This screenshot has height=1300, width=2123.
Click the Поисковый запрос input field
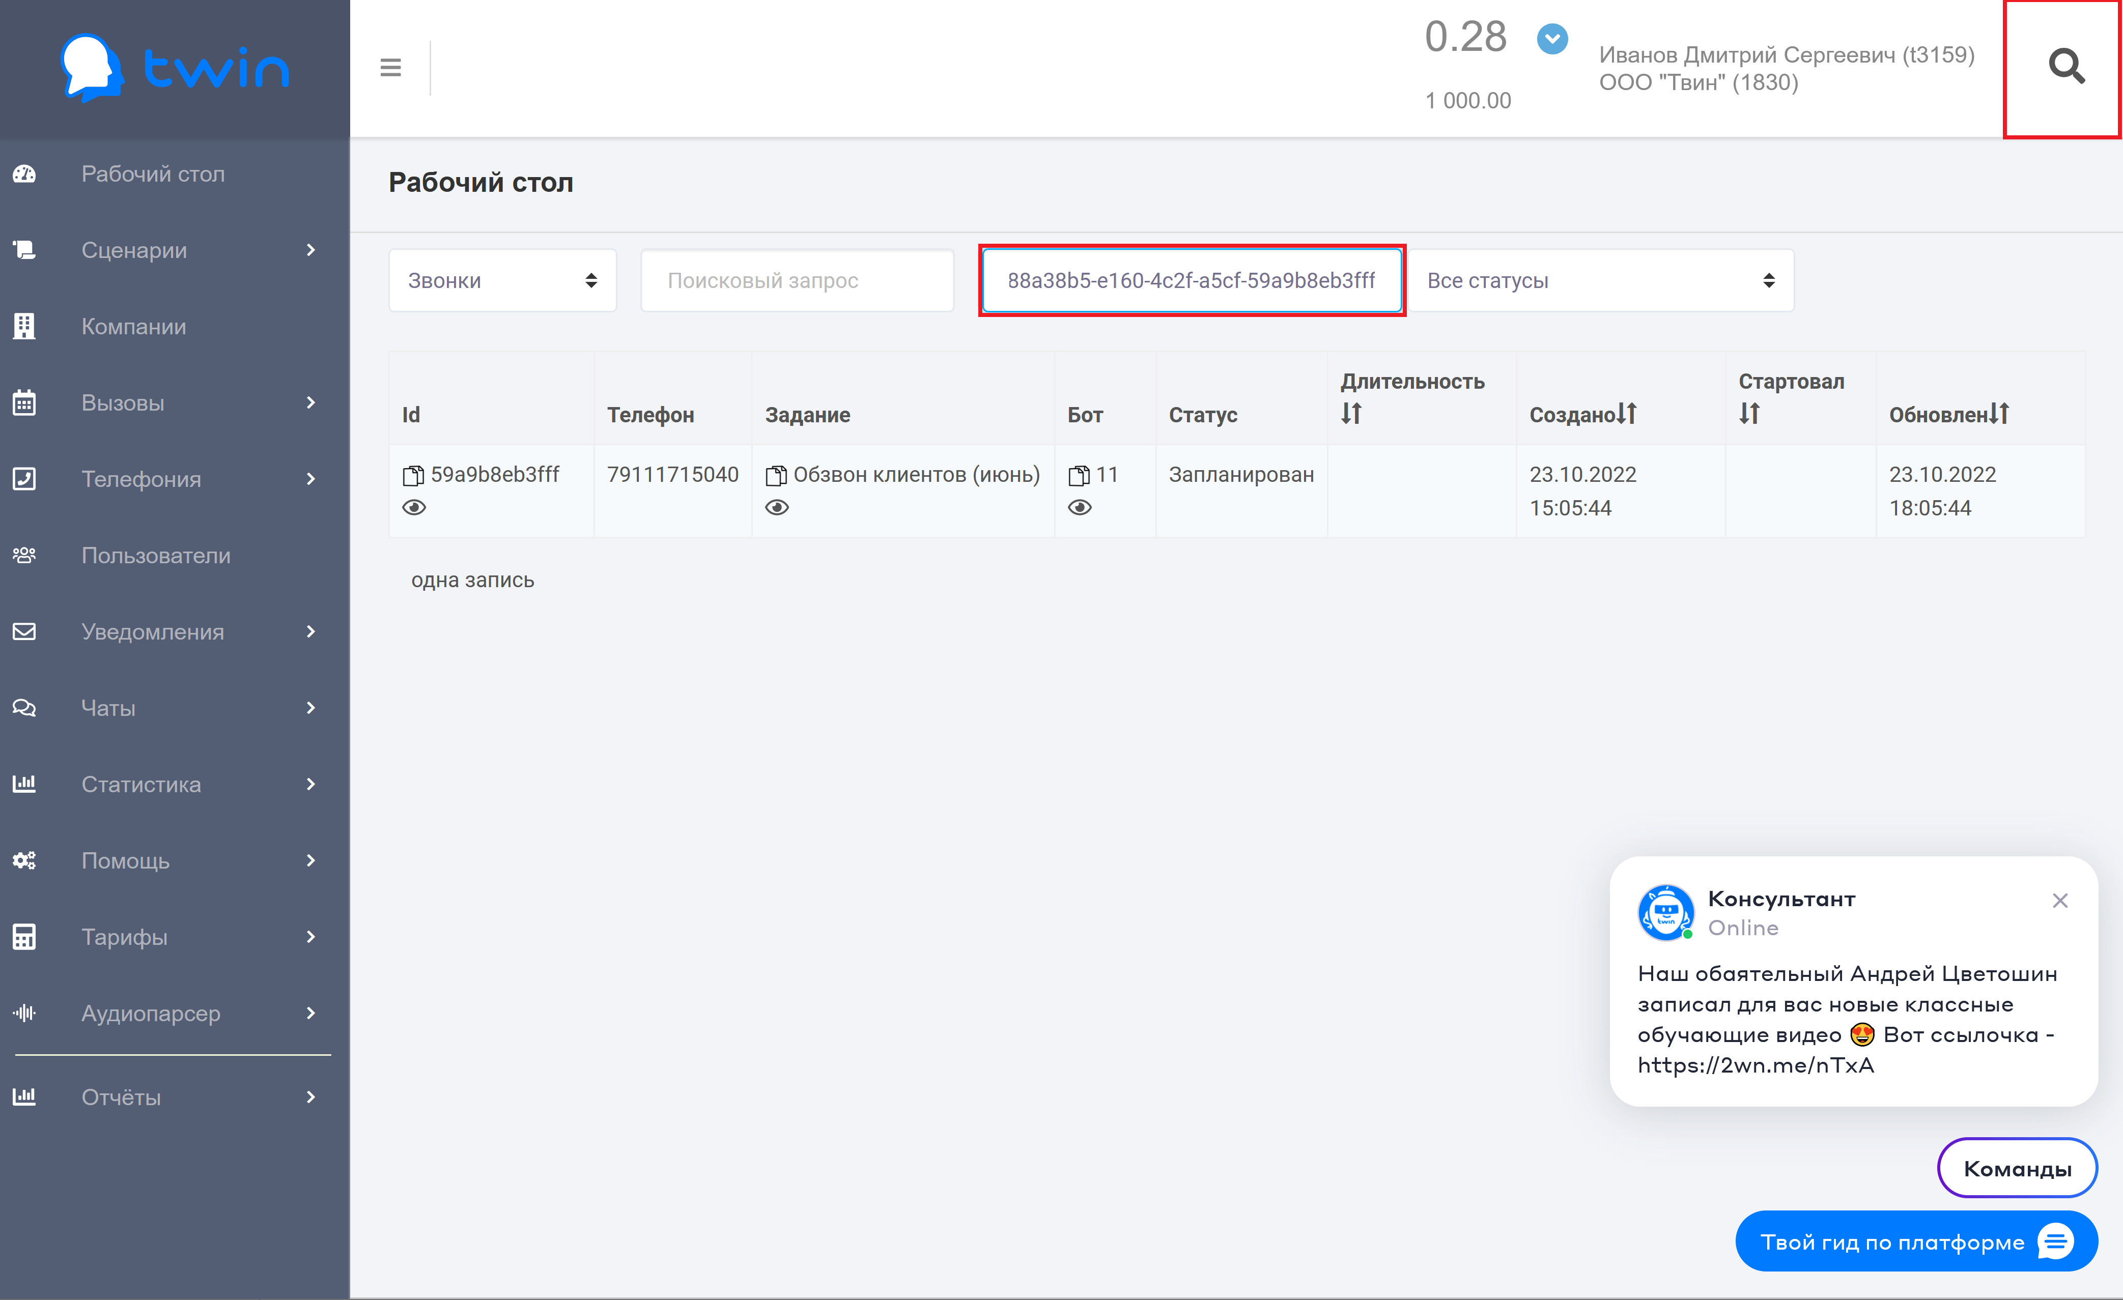tap(797, 281)
